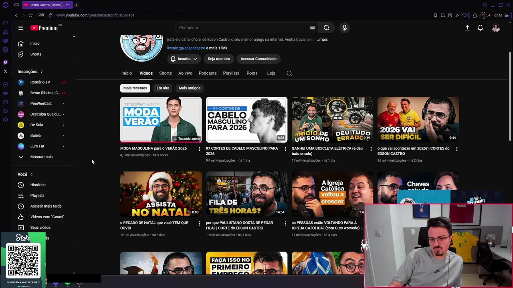Select Mais antigos filter chip
Viewport: 513px width, 288px height.
[190, 88]
